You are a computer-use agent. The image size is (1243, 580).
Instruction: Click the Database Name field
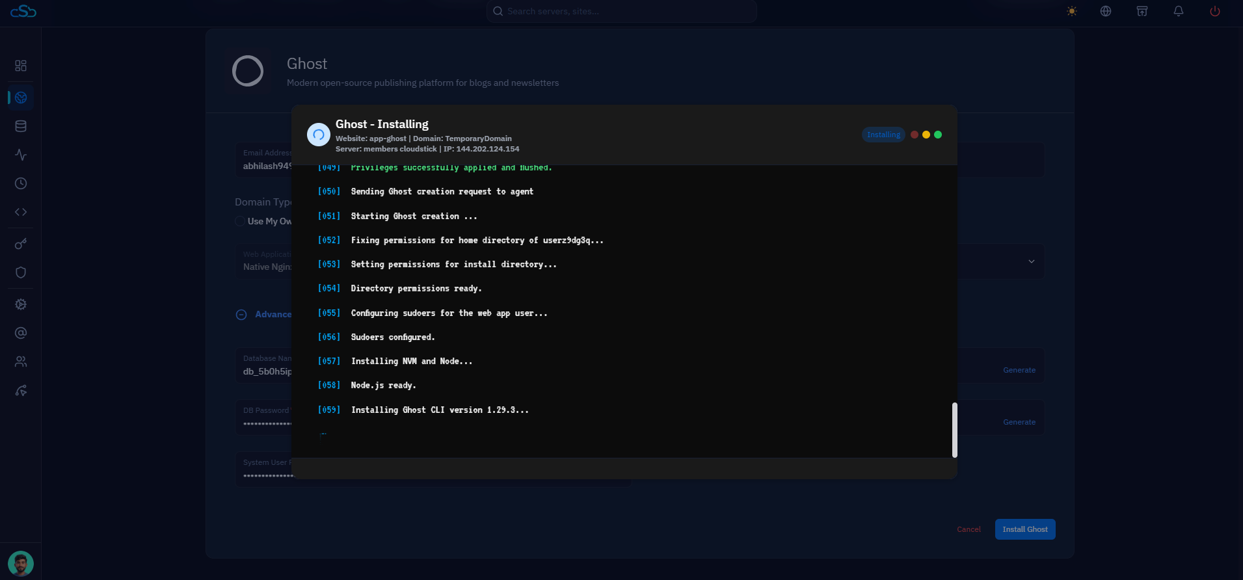click(x=263, y=365)
